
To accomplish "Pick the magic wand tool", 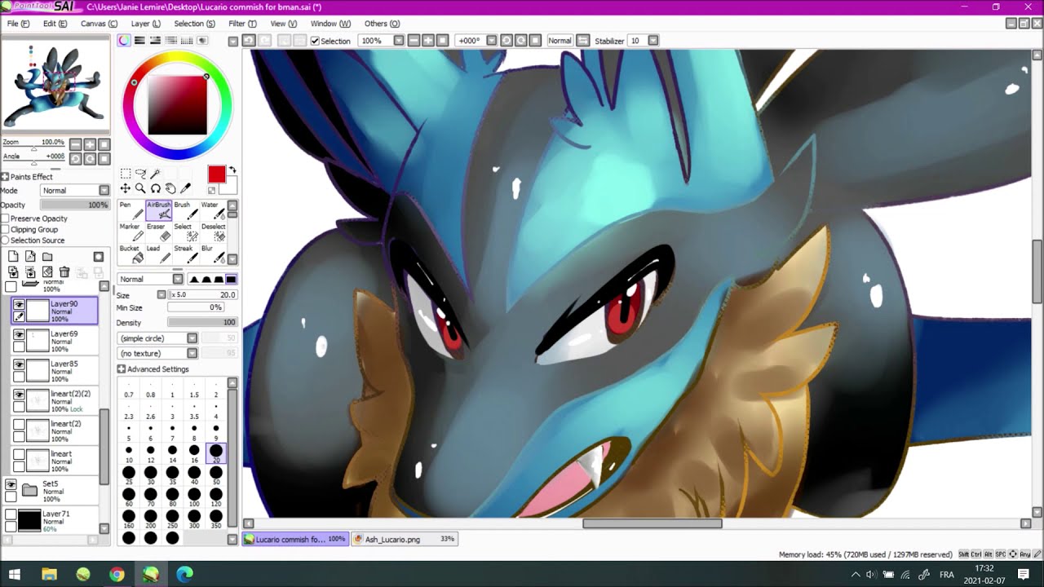I will 155,174.
